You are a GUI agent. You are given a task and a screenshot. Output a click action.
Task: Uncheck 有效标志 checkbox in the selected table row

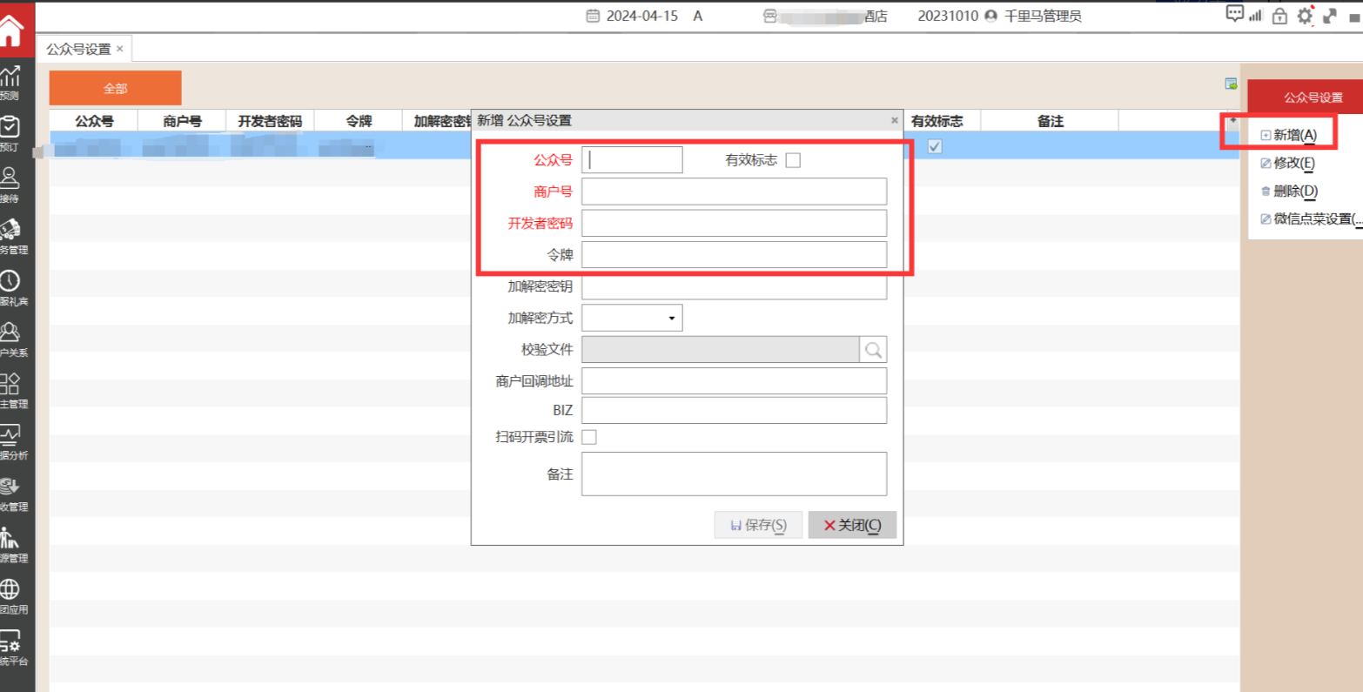click(x=935, y=146)
